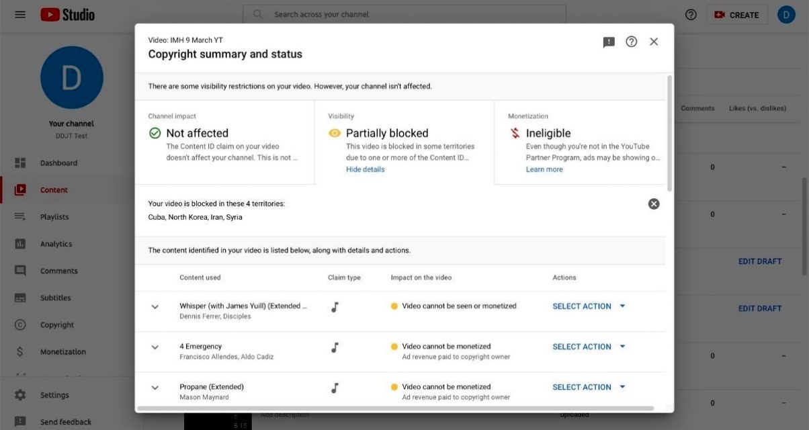The width and height of the screenshot is (809, 430).
Task: Open Settings gear in the sidebar
Action: pyautogui.click(x=20, y=395)
